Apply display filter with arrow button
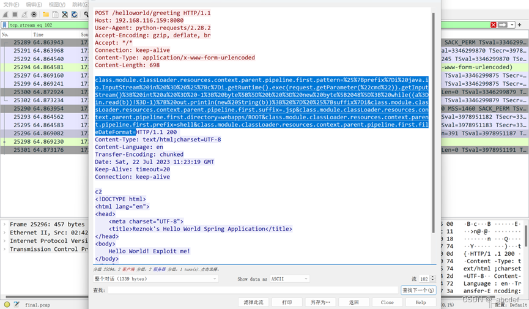 point(503,25)
